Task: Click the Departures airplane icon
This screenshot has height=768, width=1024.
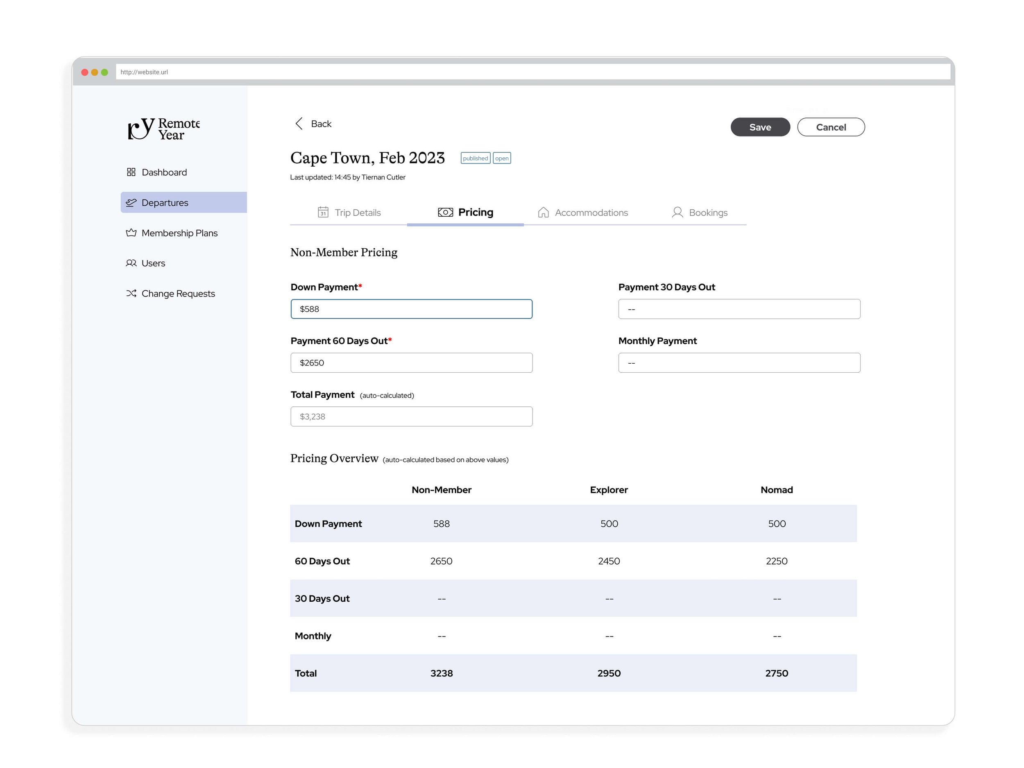Action: point(131,202)
